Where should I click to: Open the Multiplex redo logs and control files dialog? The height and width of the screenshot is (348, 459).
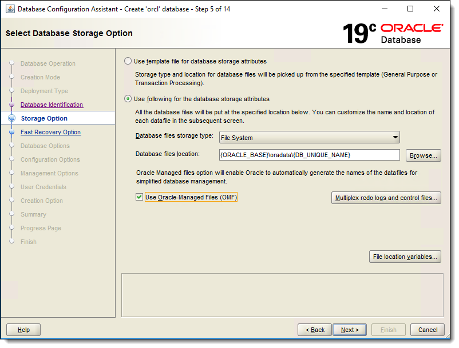pos(386,198)
